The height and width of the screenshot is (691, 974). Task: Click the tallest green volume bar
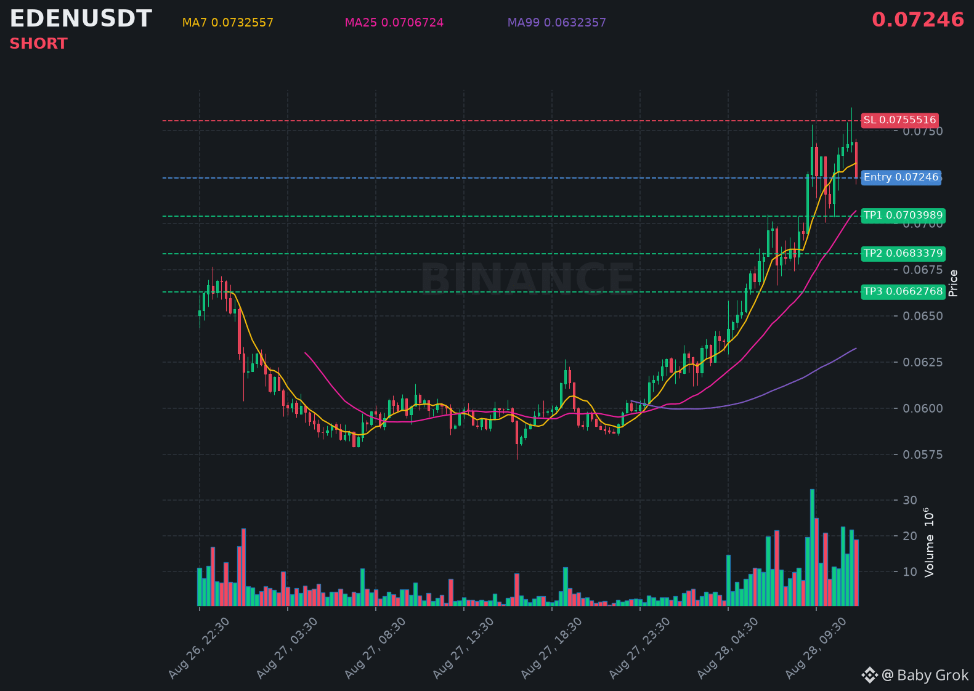click(812, 548)
